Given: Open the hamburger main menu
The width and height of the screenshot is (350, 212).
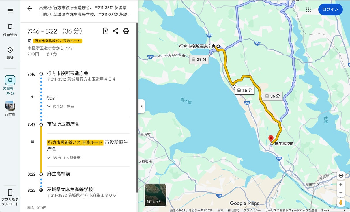Looking at the screenshot, I should tap(10, 11).
